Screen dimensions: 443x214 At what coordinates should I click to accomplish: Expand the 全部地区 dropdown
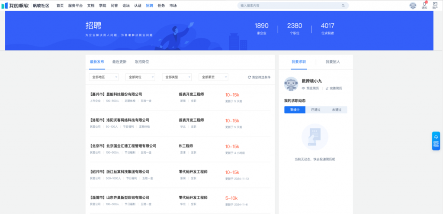103,77
